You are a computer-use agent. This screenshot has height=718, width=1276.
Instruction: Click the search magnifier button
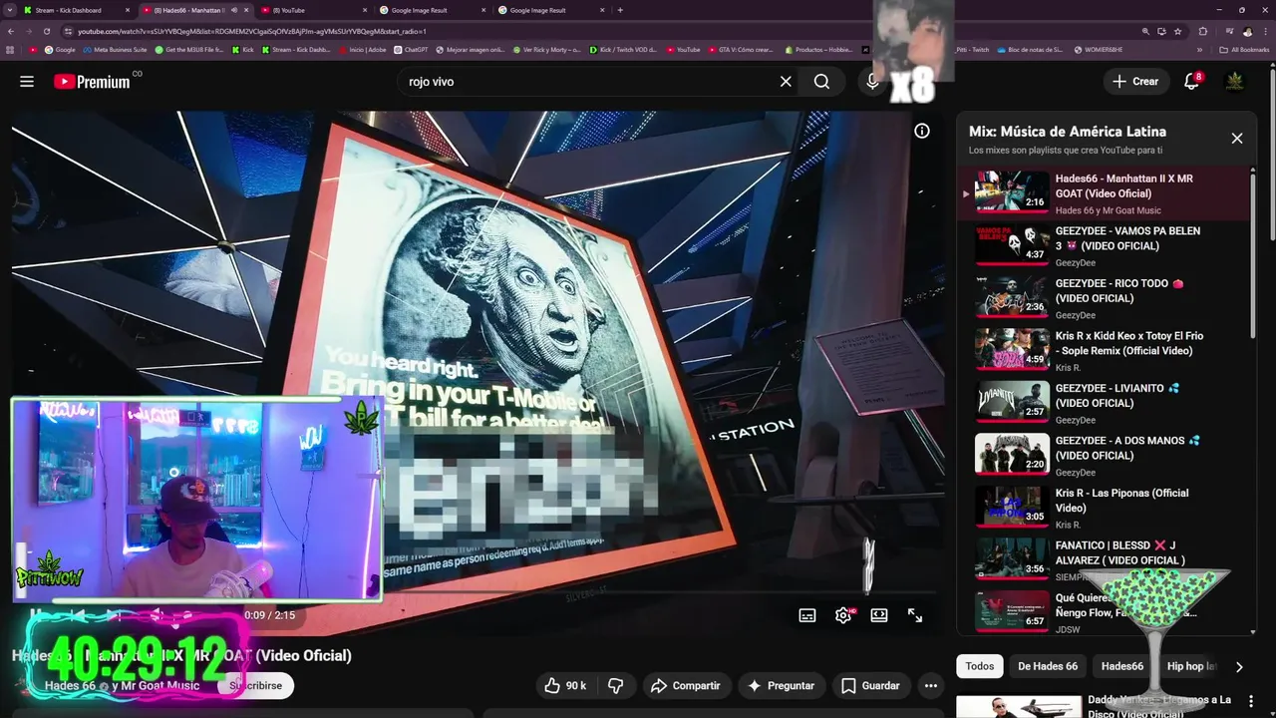(x=821, y=82)
